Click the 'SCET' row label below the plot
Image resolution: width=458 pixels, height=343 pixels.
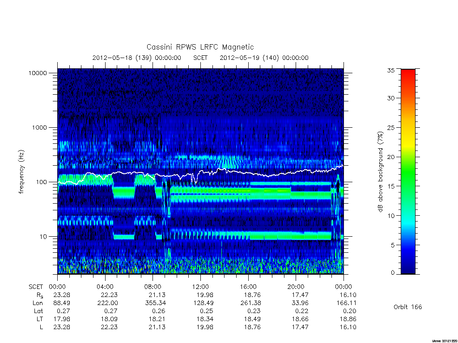pos(36,287)
